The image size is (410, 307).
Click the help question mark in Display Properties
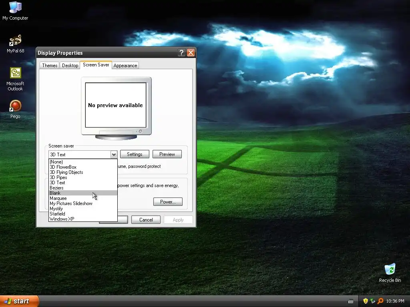(x=181, y=53)
